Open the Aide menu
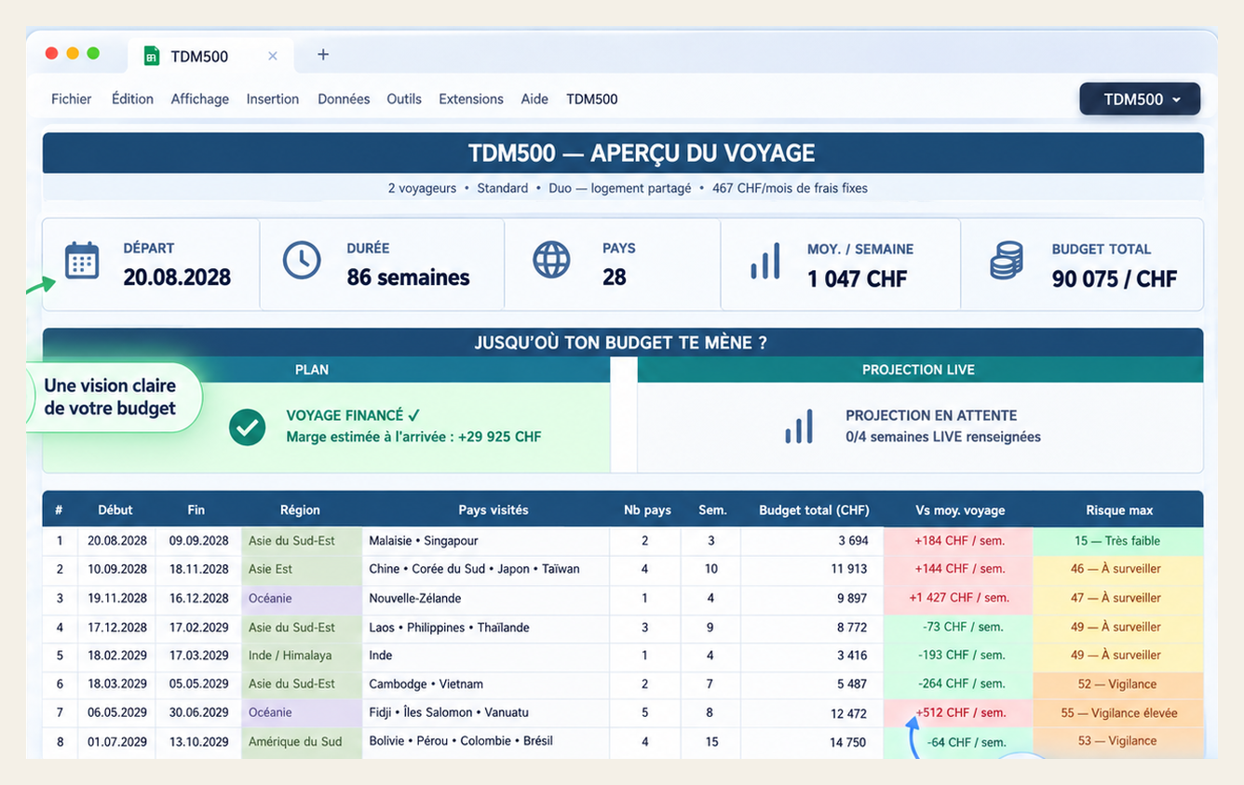 (x=534, y=99)
